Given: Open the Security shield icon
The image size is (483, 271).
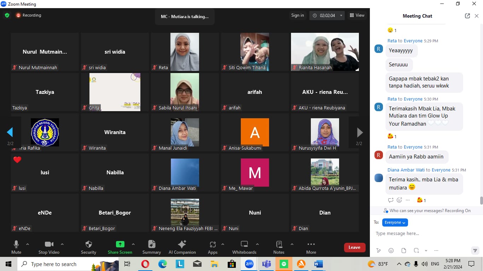Looking at the screenshot, I should (x=88, y=244).
